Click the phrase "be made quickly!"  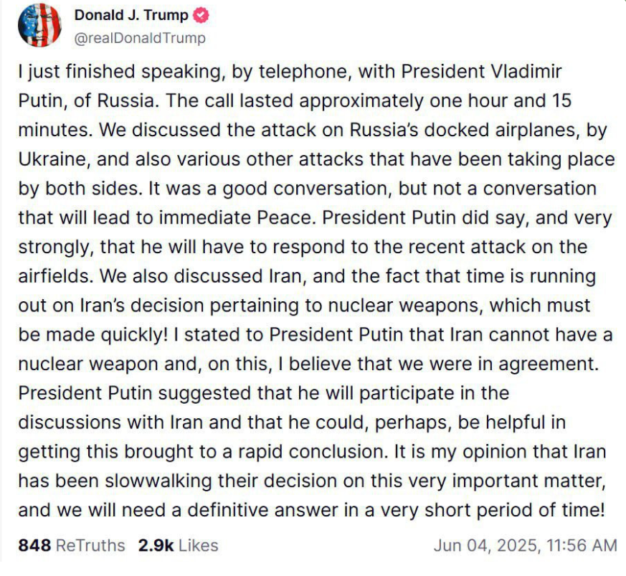coord(93,335)
